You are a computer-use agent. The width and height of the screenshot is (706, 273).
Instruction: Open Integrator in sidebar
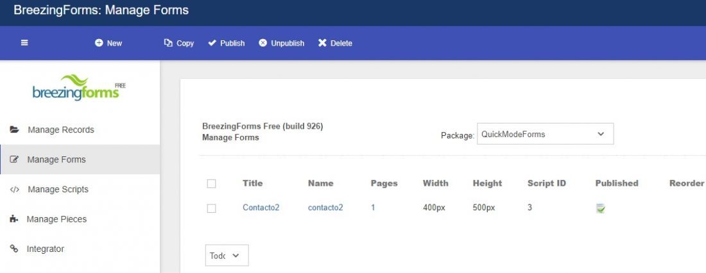[80, 249]
